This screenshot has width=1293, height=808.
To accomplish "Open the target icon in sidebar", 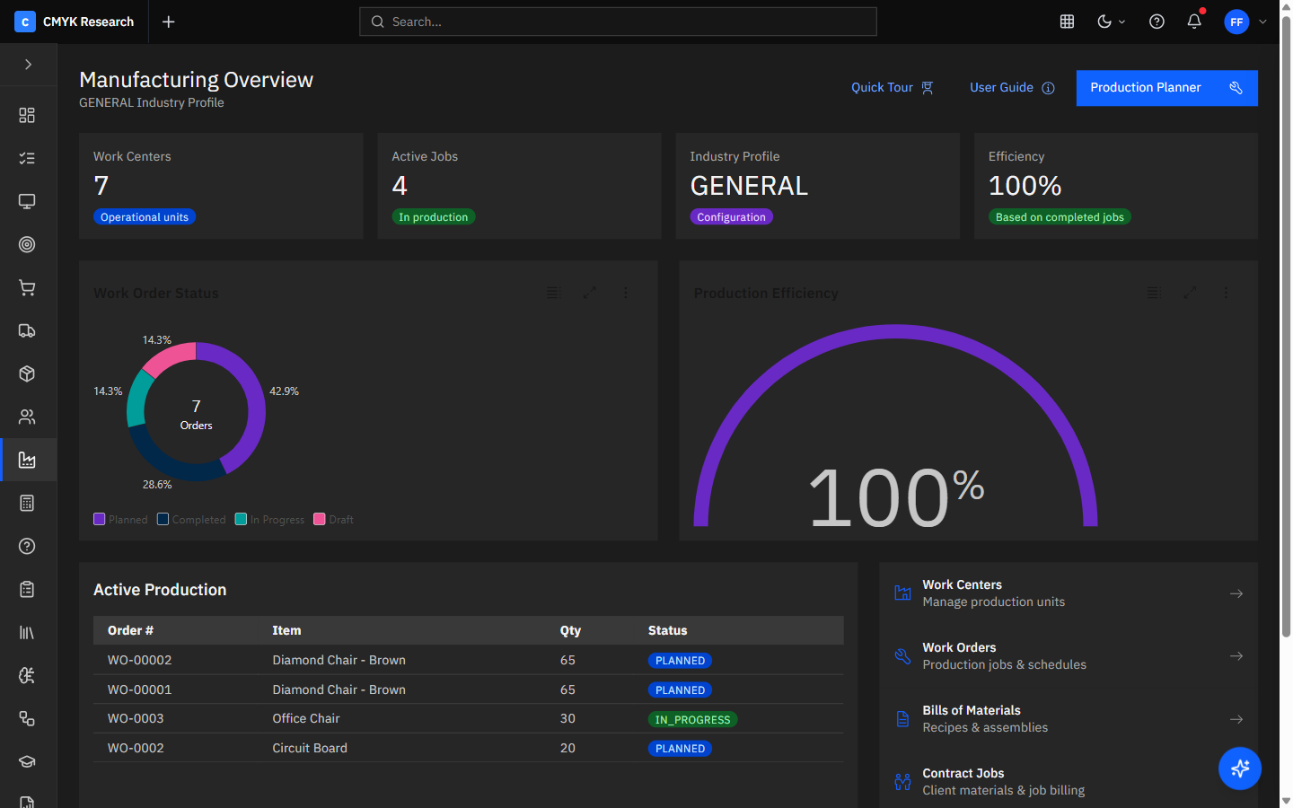I will point(27,244).
